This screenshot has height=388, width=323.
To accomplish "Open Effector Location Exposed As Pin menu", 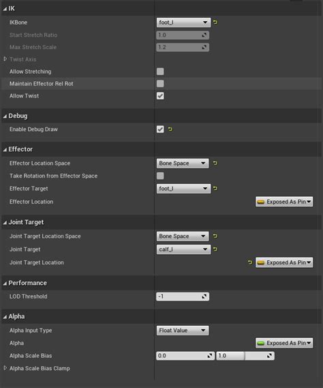I will [x=284, y=202].
